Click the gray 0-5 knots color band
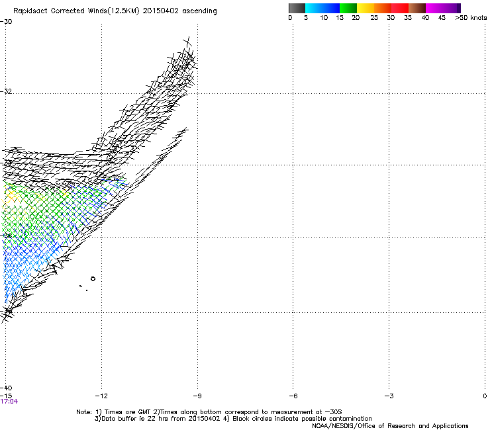Viewport: 490px width, 430px height. [297, 8]
